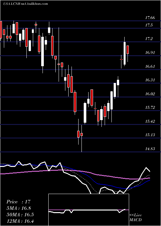The height and width of the screenshot is (226, 161).
Task: Click the 17.2 price axis label
Action: 149,39
